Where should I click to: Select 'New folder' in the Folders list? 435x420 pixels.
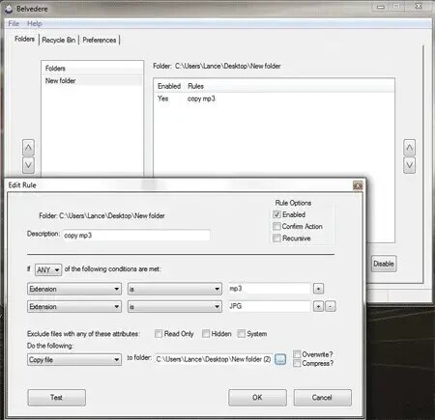coord(92,80)
